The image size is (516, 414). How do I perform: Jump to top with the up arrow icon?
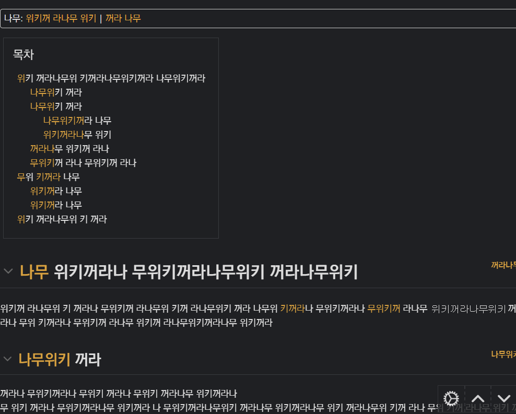click(477, 399)
